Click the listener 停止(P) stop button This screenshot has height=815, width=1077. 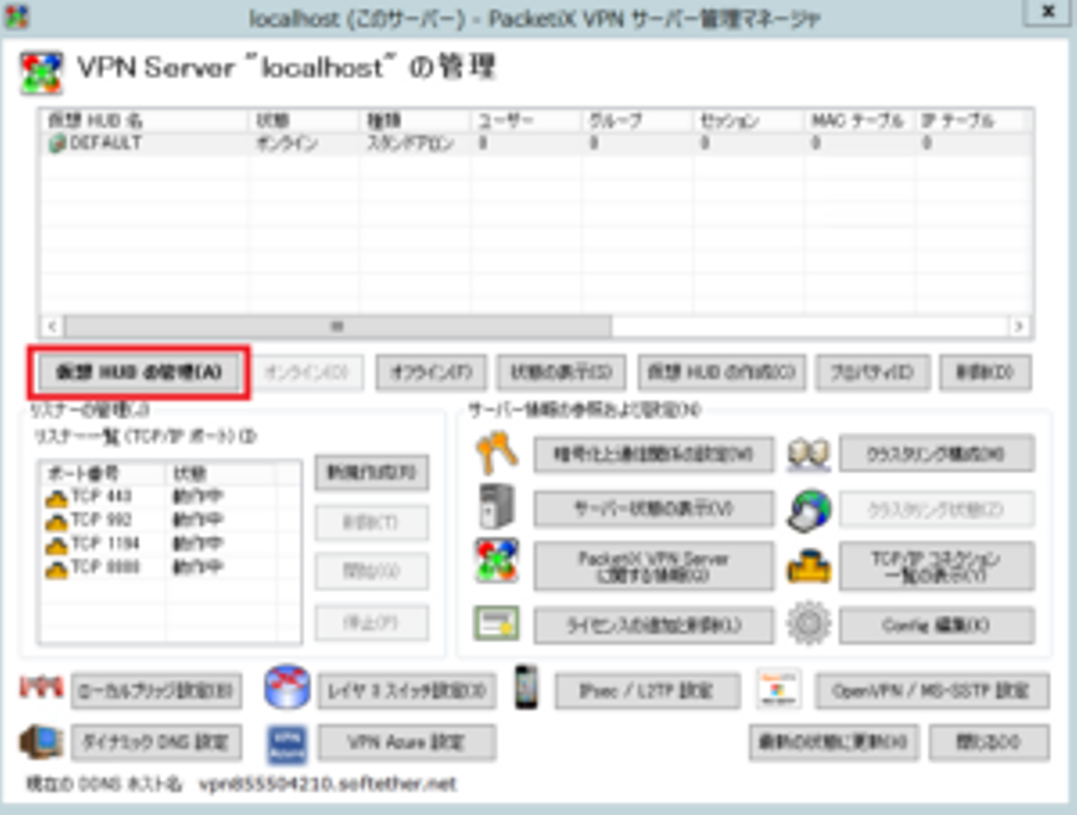[x=372, y=623]
